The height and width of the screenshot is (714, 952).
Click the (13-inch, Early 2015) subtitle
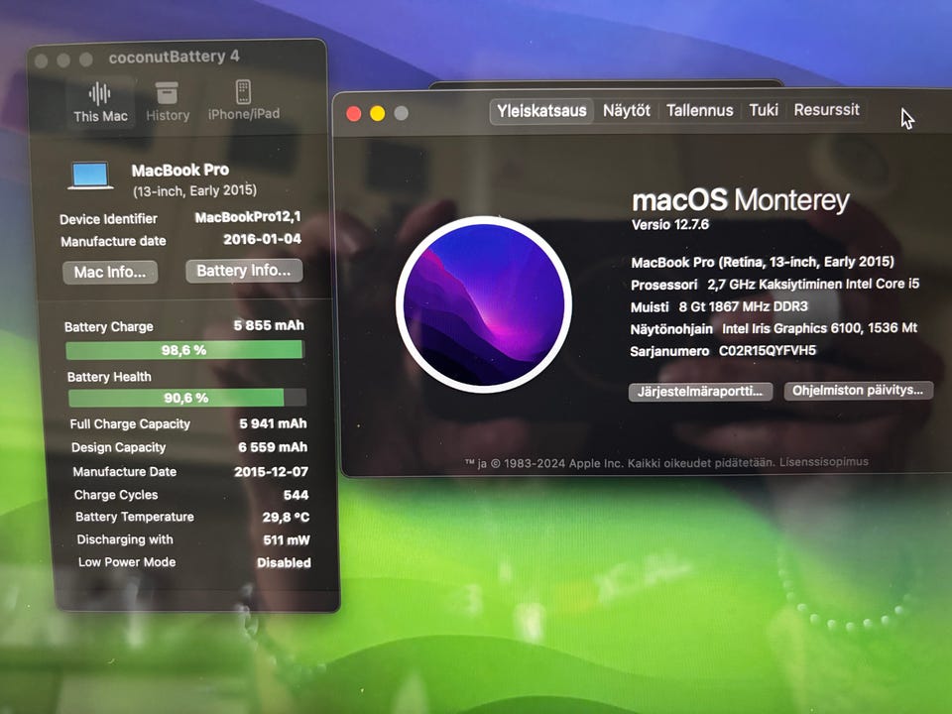[x=195, y=190]
